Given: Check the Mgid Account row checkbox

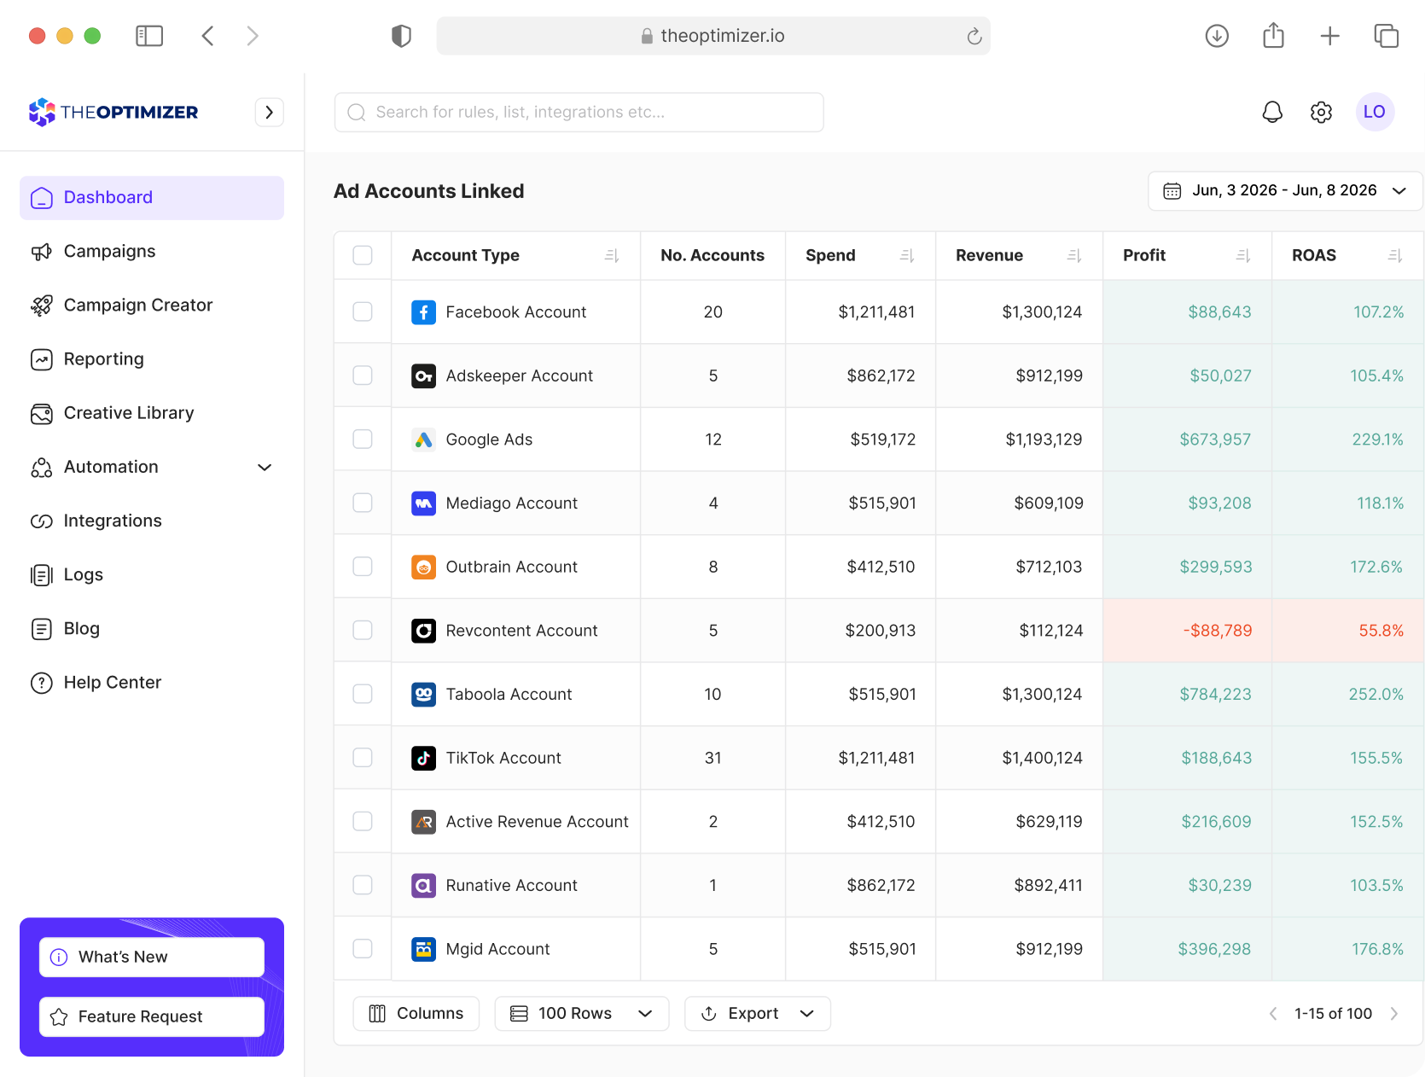Looking at the screenshot, I should [363, 949].
